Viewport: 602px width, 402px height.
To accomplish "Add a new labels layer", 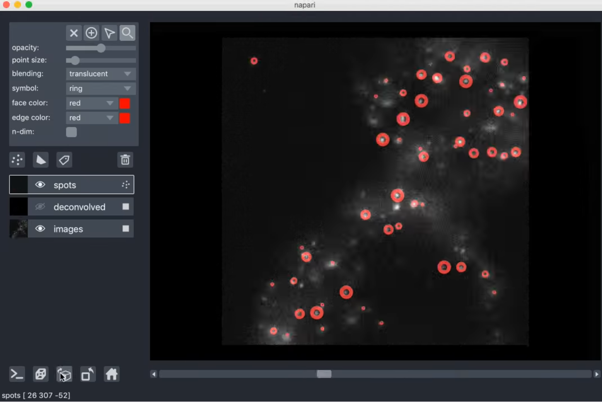I will [64, 160].
